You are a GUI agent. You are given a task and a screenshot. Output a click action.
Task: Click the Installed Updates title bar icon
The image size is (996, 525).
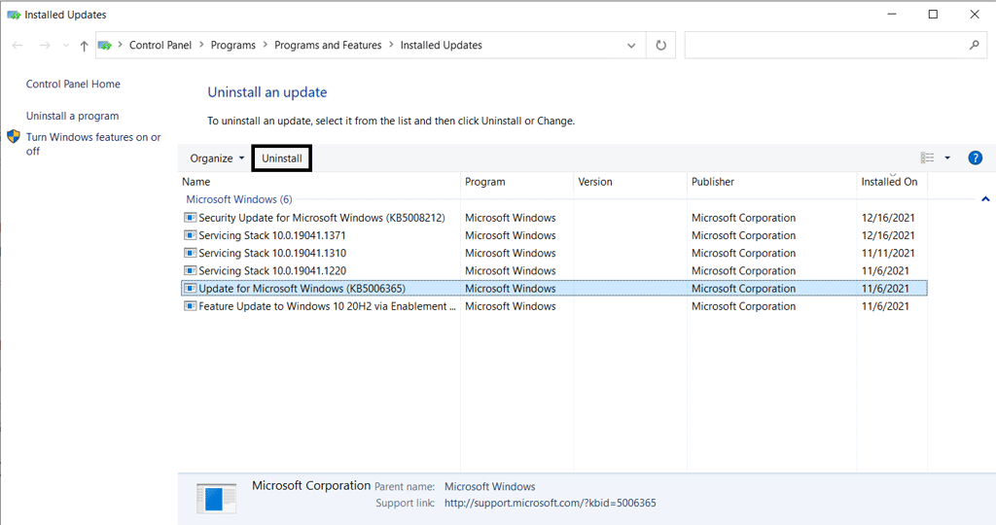tap(14, 15)
